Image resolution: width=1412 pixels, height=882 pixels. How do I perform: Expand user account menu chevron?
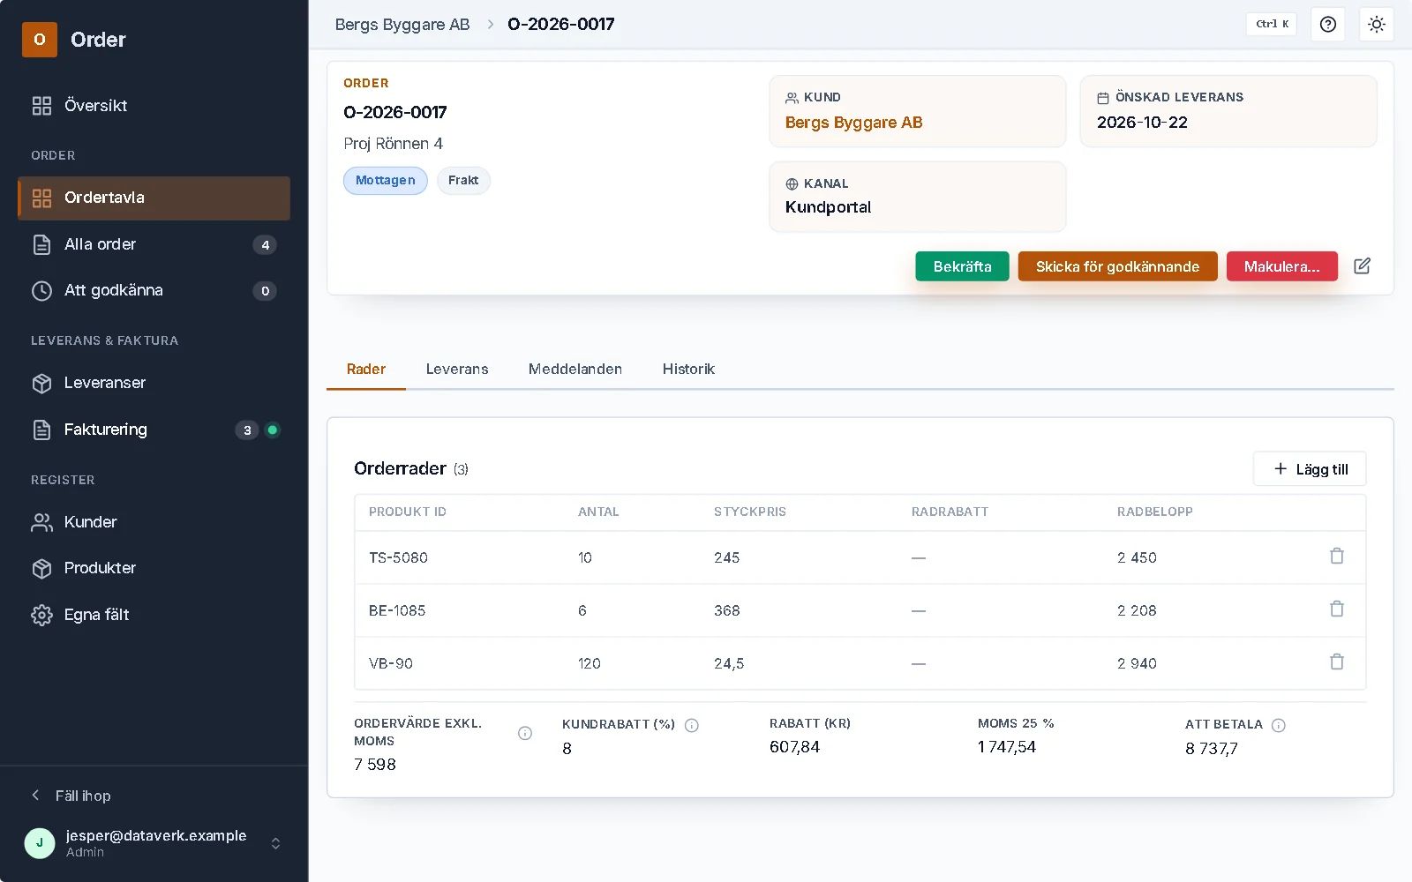(275, 843)
